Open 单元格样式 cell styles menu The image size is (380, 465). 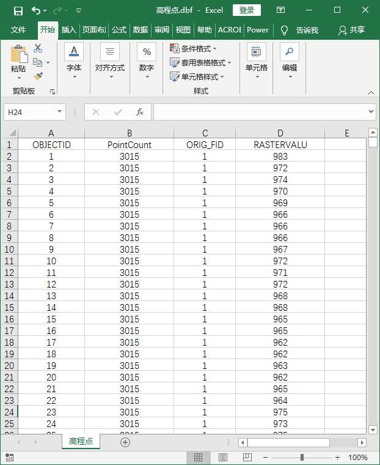[x=197, y=77]
